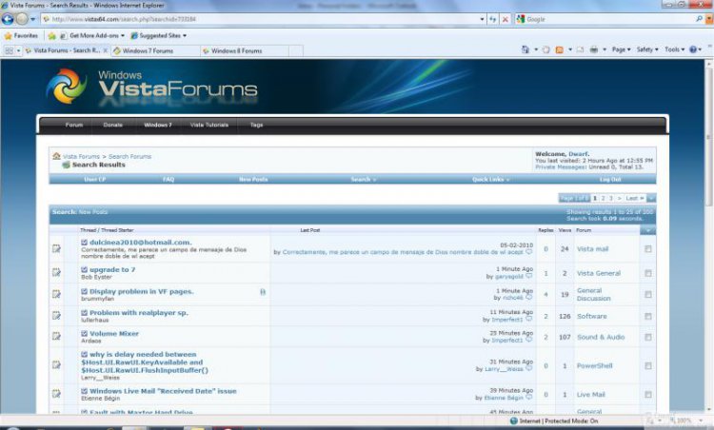
Task: Click first-new-post icon beside 'Volume Mixer'
Action: pyautogui.click(x=84, y=334)
